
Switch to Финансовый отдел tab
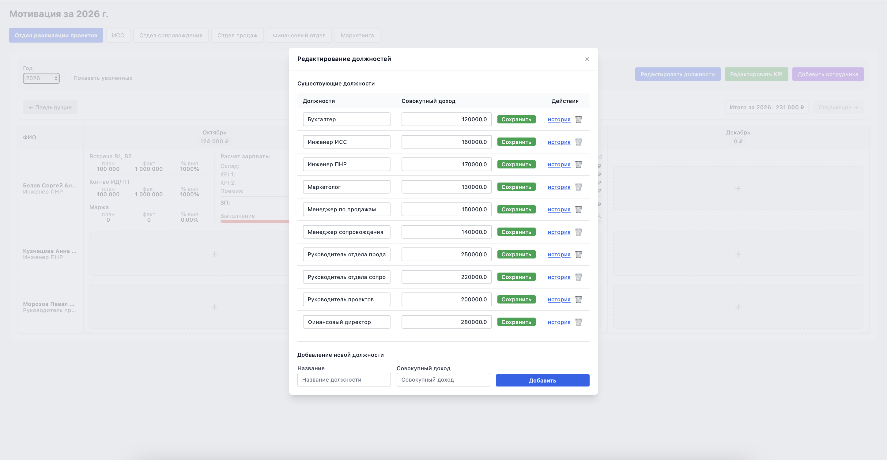(299, 36)
